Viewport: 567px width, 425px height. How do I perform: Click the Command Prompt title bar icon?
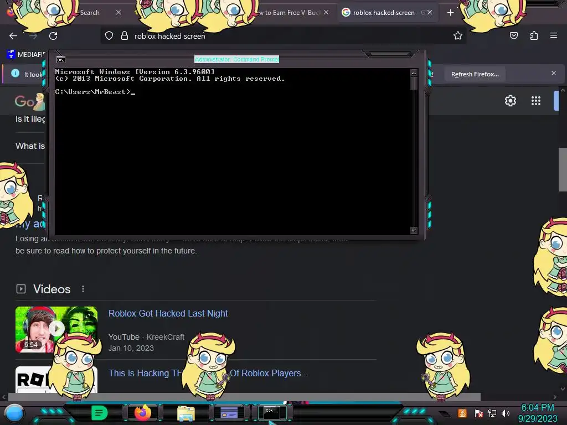point(61,60)
